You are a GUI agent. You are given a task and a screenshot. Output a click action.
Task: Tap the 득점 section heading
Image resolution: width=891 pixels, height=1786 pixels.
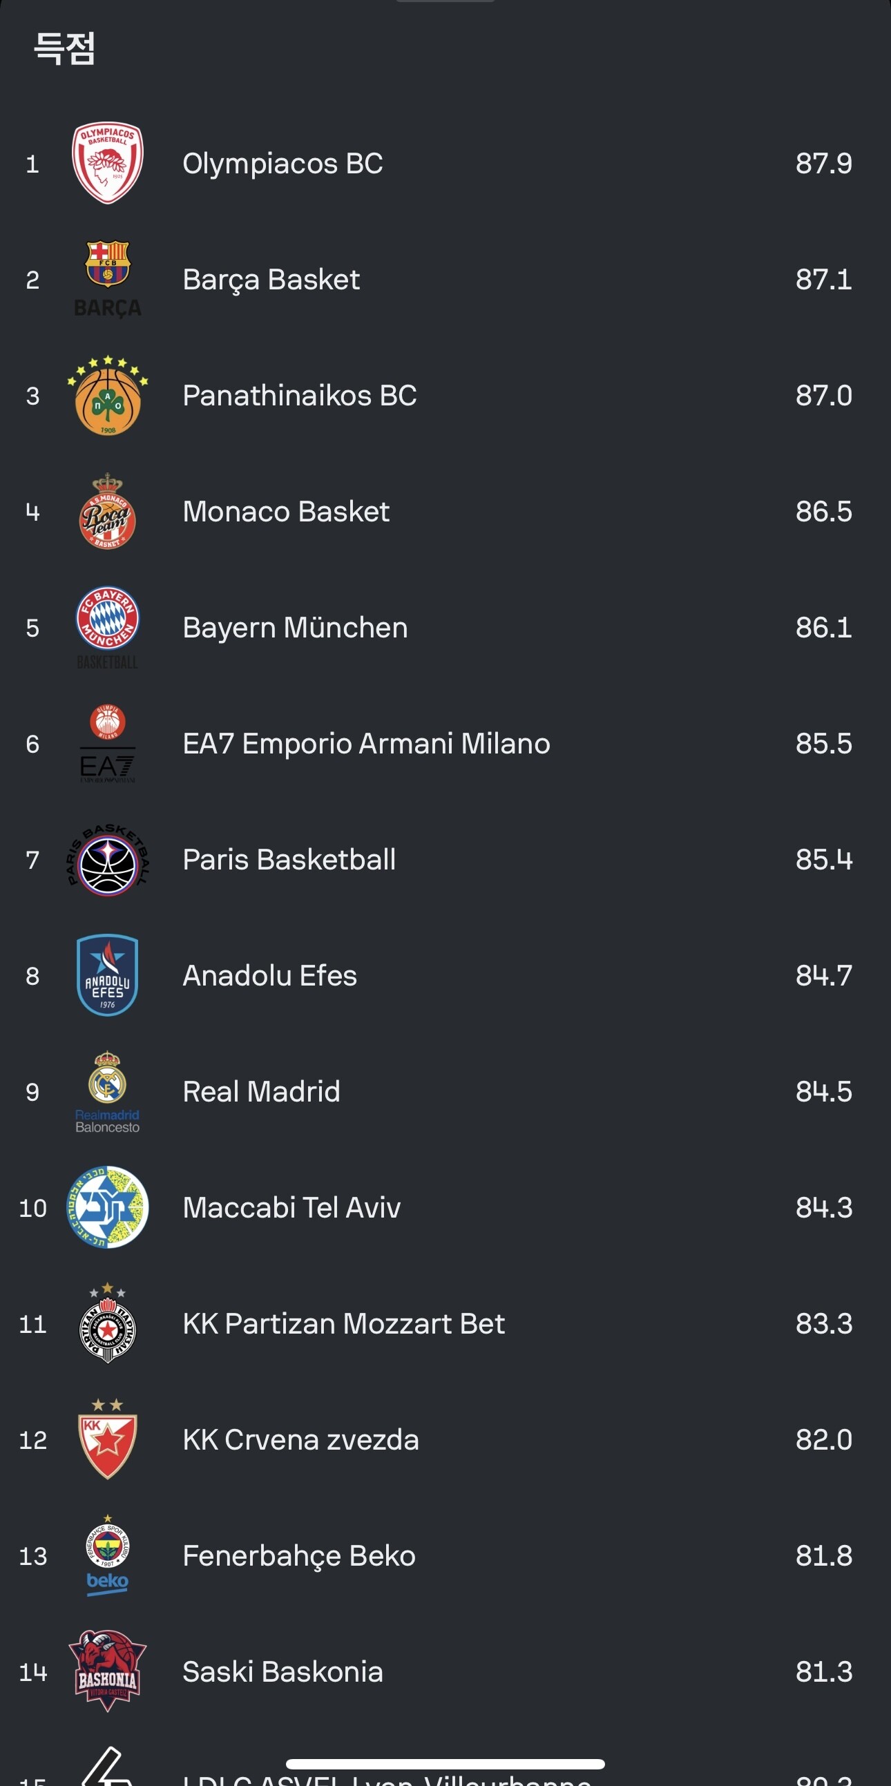pos(64,48)
